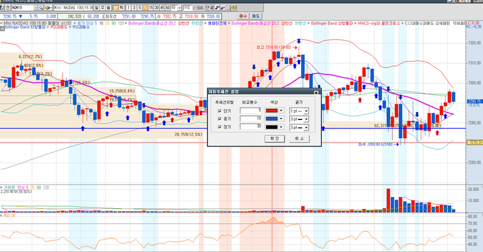The image size is (483, 252).
Task: Select the daily 일 chart period button
Action: tap(96, 8)
